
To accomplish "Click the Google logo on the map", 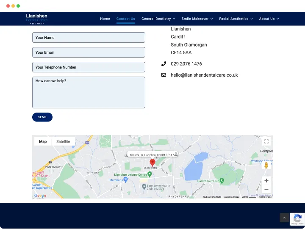I will click(40, 196).
